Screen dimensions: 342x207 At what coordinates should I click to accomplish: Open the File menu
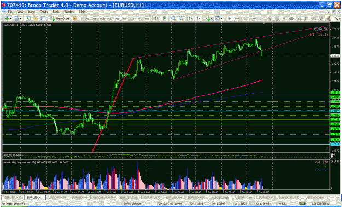point(10,12)
